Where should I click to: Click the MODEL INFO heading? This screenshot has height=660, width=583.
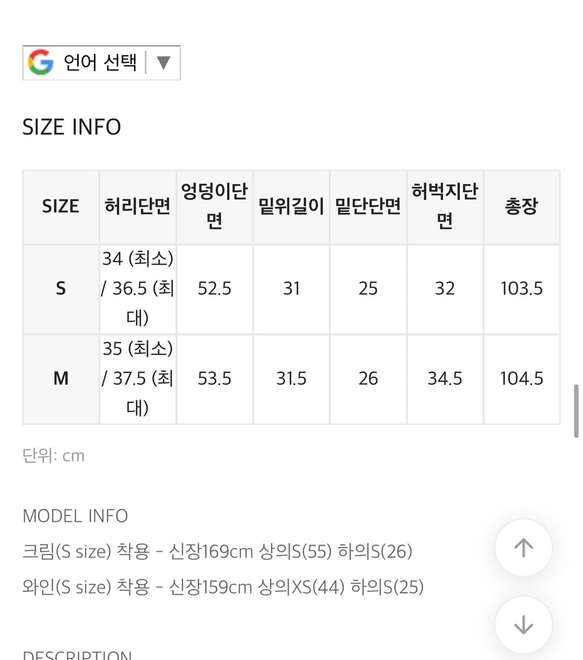[75, 516]
